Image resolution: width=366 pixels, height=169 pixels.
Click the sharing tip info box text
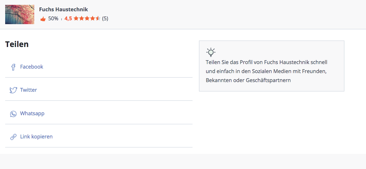(267, 71)
